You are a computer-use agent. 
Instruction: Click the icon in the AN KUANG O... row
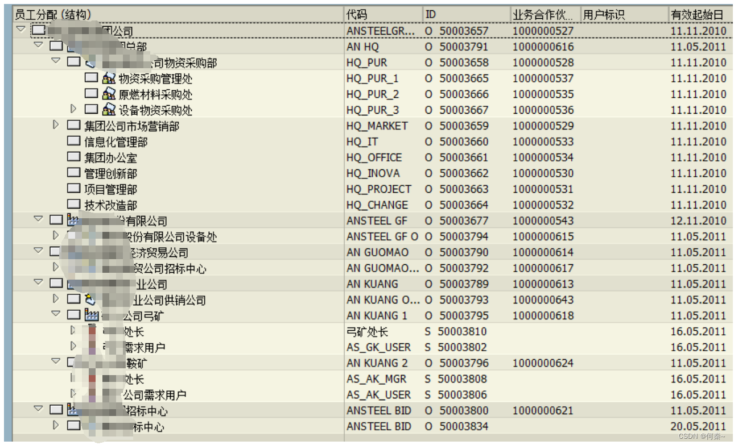(x=90, y=299)
